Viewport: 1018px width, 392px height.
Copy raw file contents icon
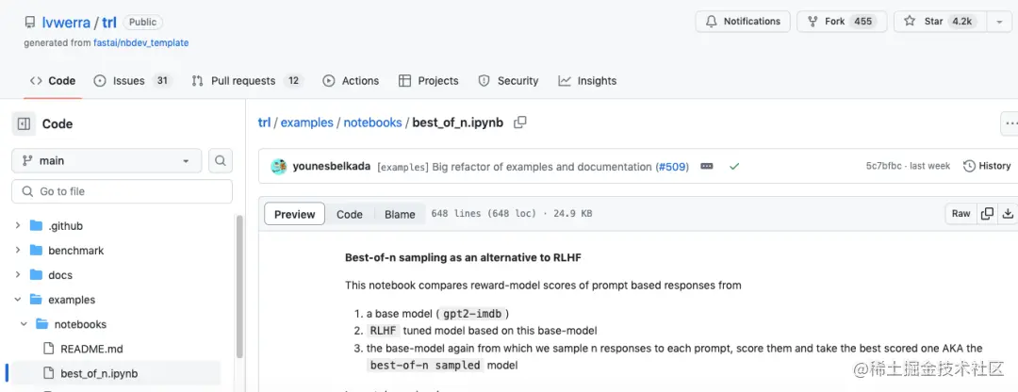click(x=987, y=214)
